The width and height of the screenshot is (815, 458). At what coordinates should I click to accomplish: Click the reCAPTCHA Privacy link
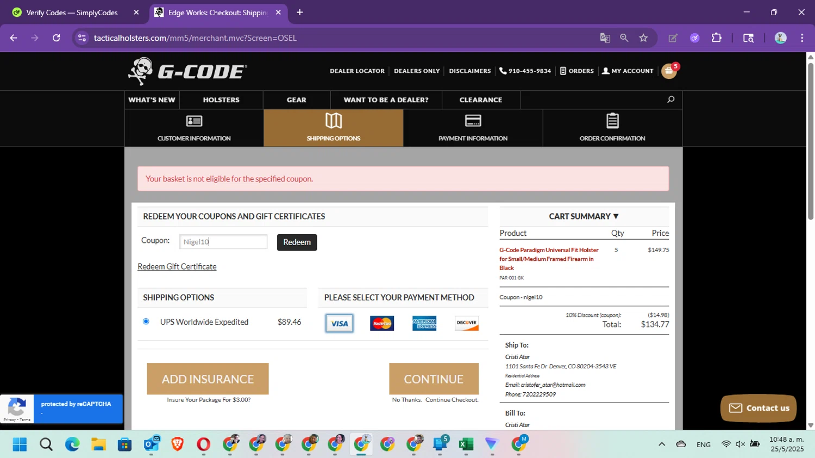(9, 420)
